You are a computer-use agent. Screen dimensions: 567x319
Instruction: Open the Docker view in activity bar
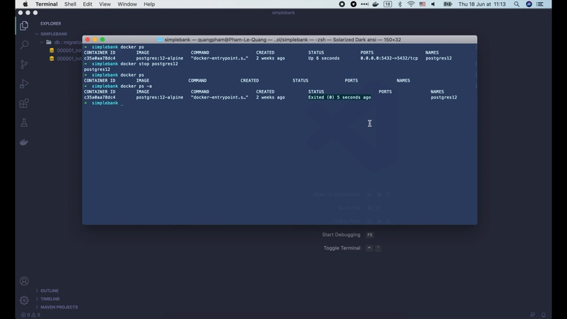point(24,142)
